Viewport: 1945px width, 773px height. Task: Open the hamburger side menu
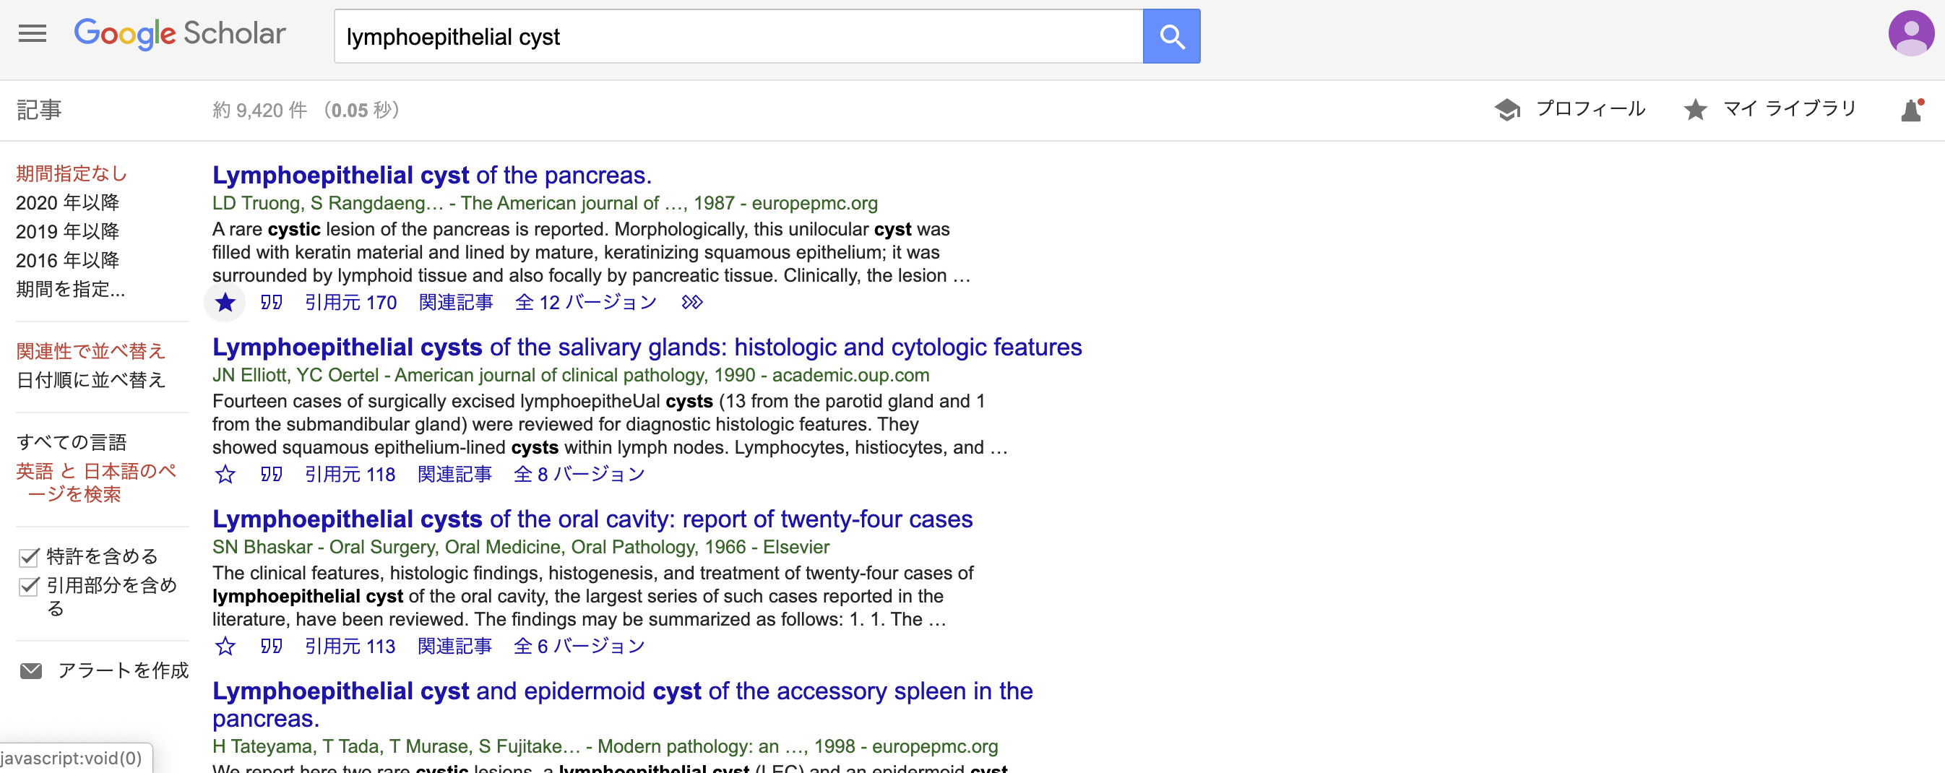(32, 34)
